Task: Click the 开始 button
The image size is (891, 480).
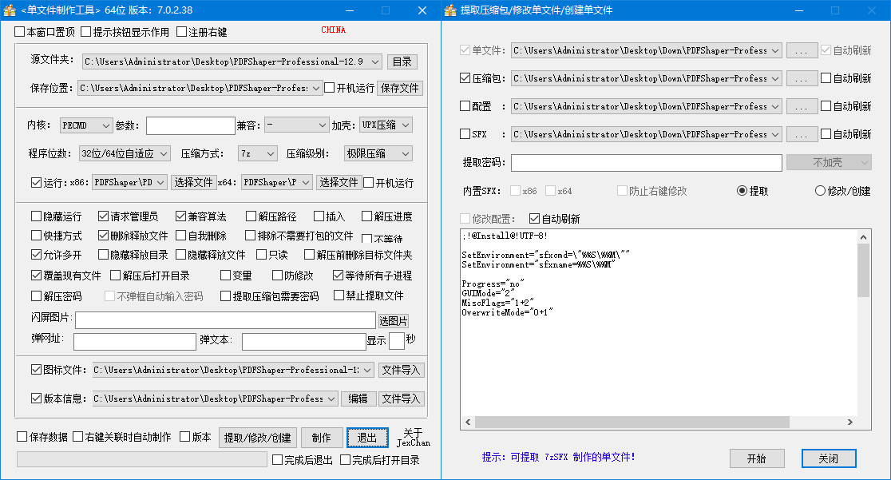Action: pyautogui.click(x=757, y=458)
